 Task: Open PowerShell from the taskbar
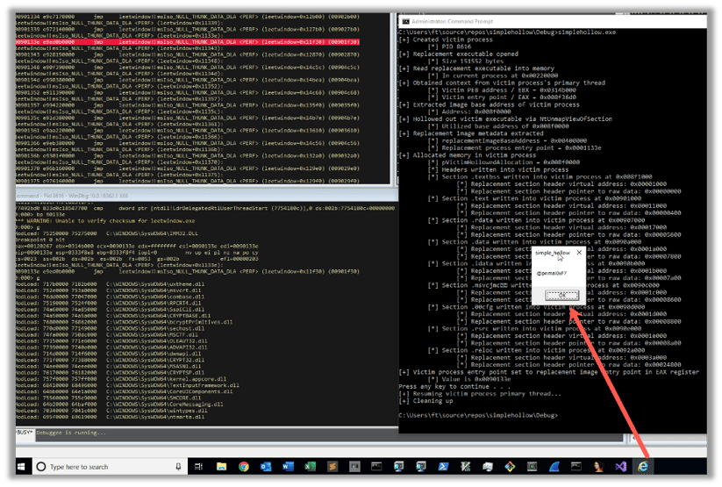(443, 467)
